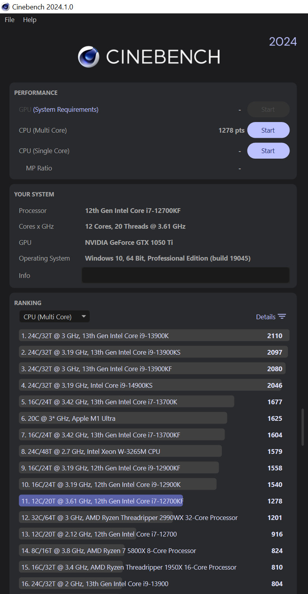This screenshot has width=308, height=594.
Task: Open the GPU System Requirements link
Action: point(66,109)
